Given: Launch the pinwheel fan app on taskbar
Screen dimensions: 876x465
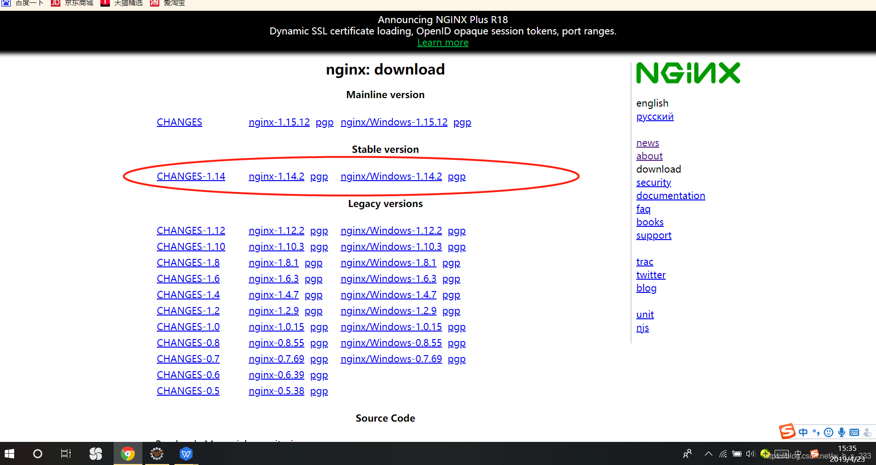Looking at the screenshot, I should coord(96,454).
